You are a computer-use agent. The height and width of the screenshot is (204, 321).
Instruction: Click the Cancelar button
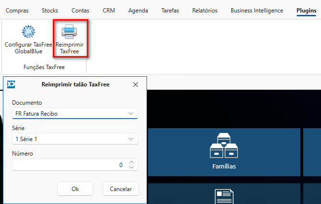[121, 189]
